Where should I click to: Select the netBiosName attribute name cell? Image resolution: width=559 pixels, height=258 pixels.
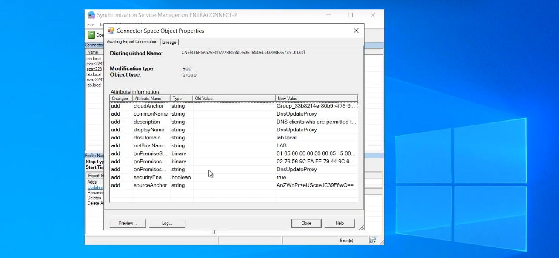(x=149, y=146)
